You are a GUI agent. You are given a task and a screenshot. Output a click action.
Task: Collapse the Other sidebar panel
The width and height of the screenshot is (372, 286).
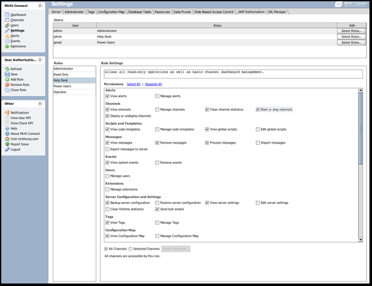[40, 103]
